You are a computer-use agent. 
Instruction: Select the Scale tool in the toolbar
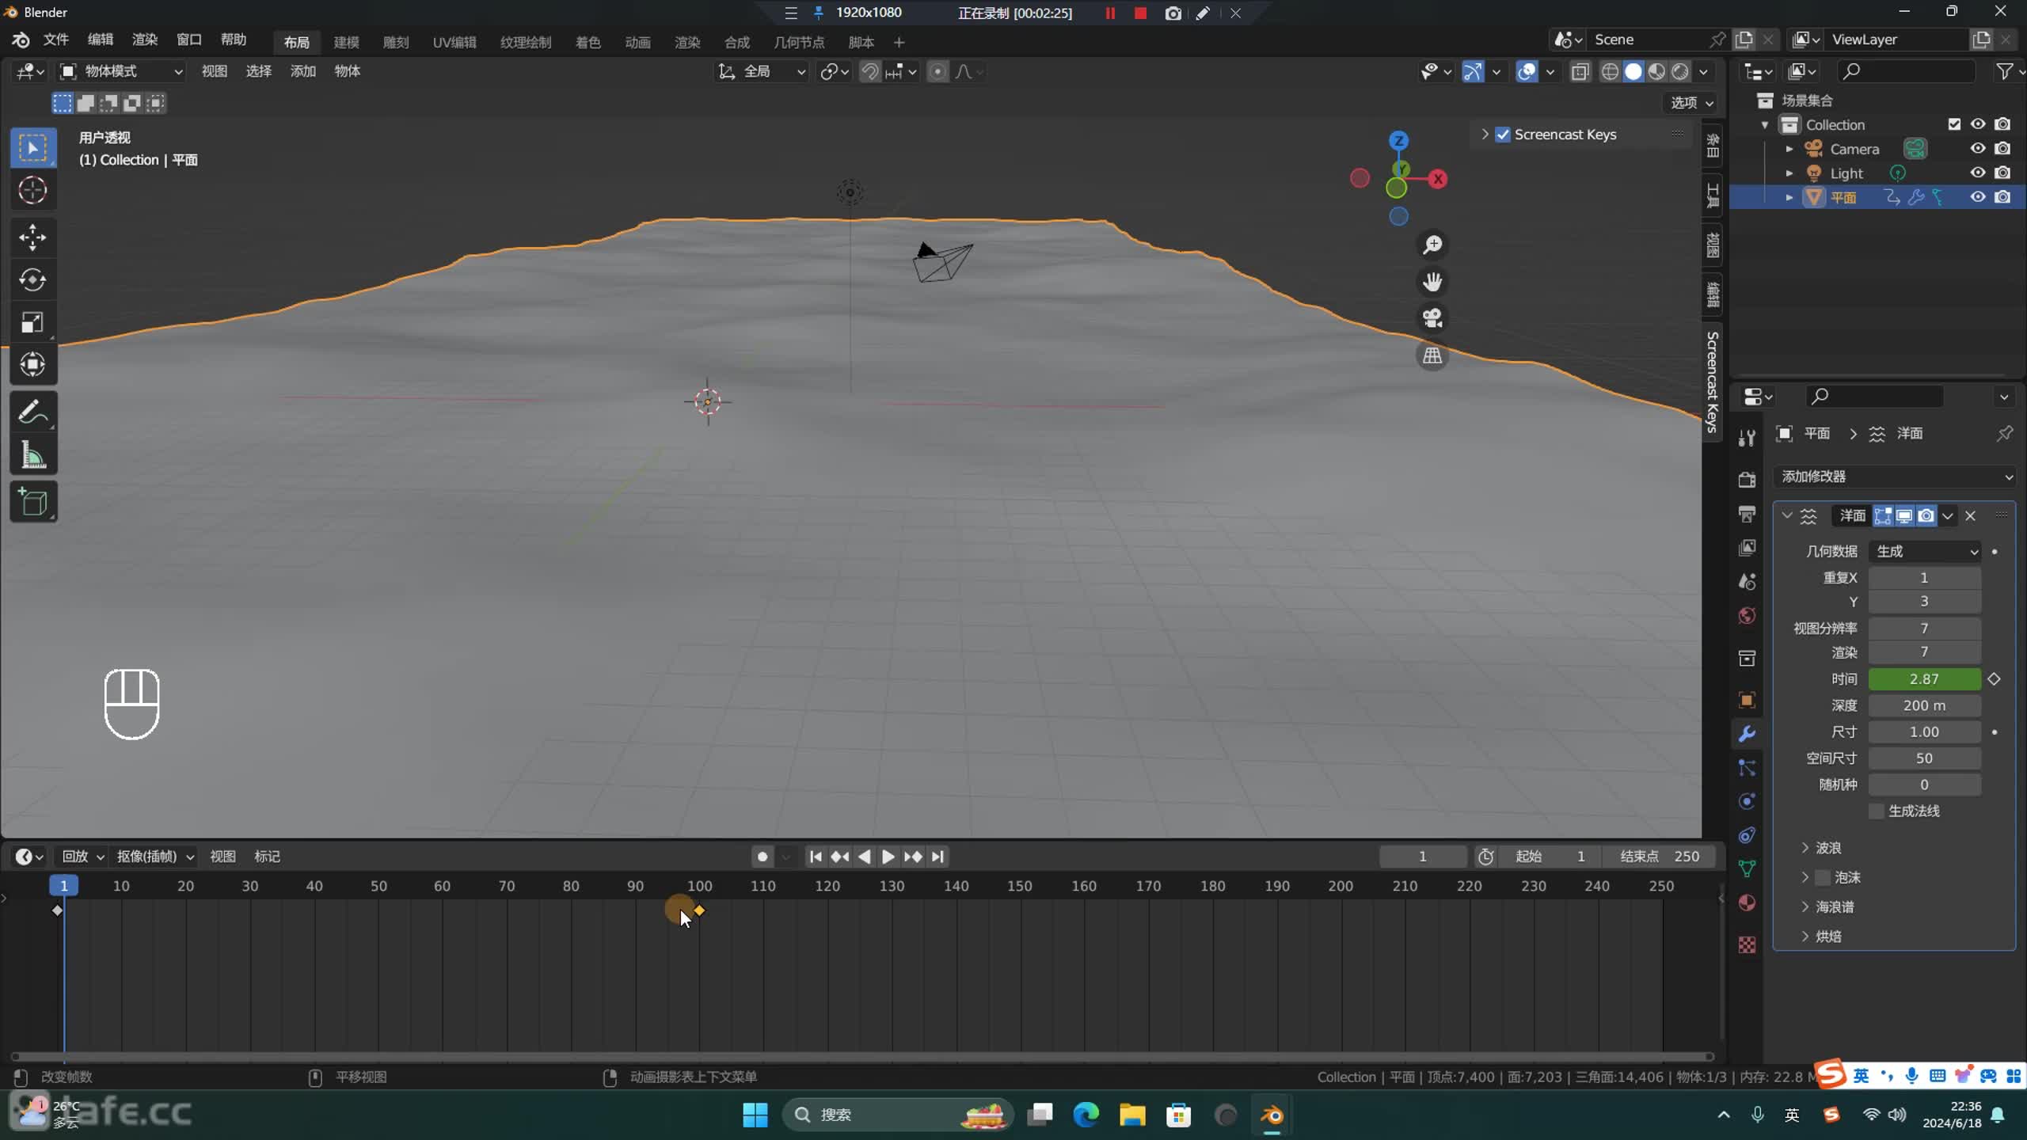[32, 322]
